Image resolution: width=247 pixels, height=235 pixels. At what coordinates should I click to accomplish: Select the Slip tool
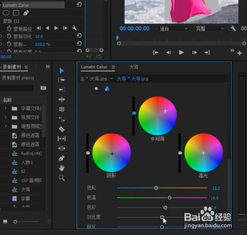(61, 139)
